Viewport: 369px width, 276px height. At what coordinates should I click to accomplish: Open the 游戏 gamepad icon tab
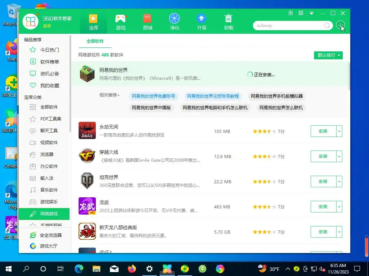[x=120, y=22]
